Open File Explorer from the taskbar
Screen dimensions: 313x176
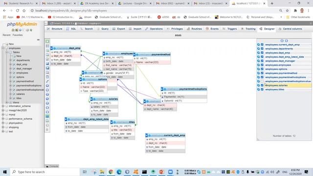(102, 172)
